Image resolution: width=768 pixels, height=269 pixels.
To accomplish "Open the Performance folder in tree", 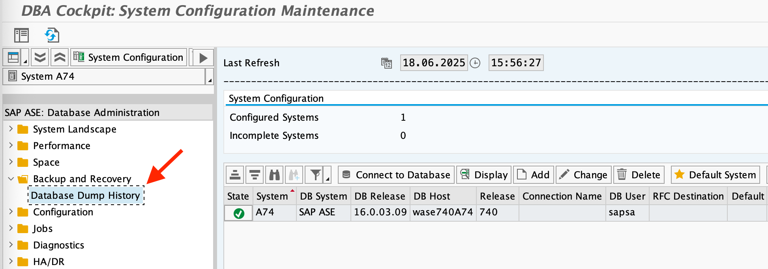I will click(x=62, y=146).
